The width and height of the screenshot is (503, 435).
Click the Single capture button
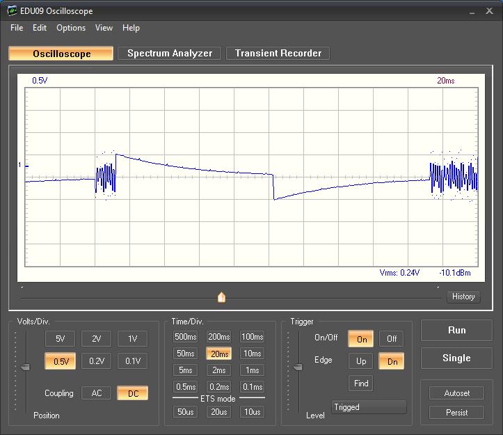(x=456, y=358)
